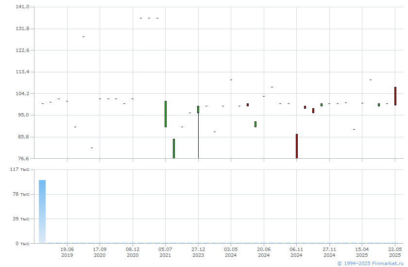Viewport: 408px width, 267px height.
Task: Click the green candlestick at 05.07 2021
Action: click(x=166, y=114)
